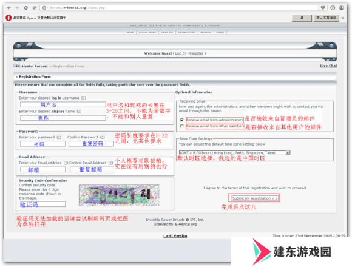Click Submit my registration button

pyautogui.click(x=255, y=198)
